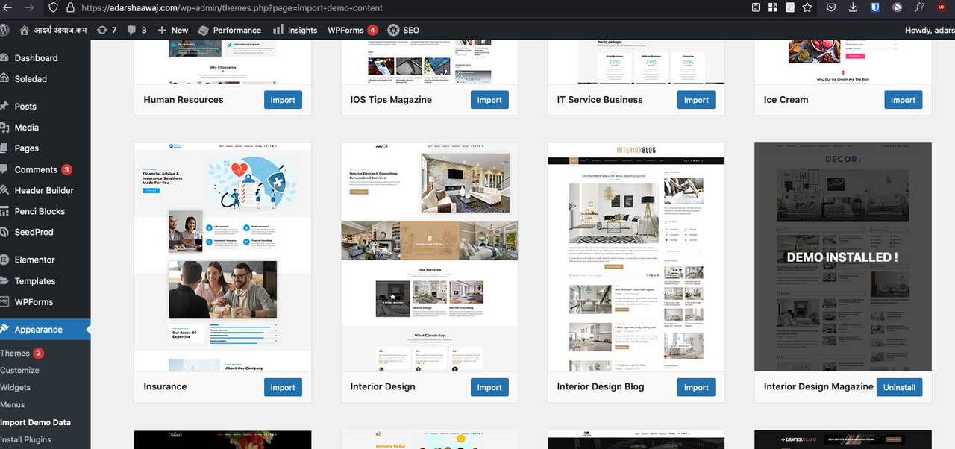Open WPForms in the admin bar
Screen dimensions: 955x449
click(353, 30)
